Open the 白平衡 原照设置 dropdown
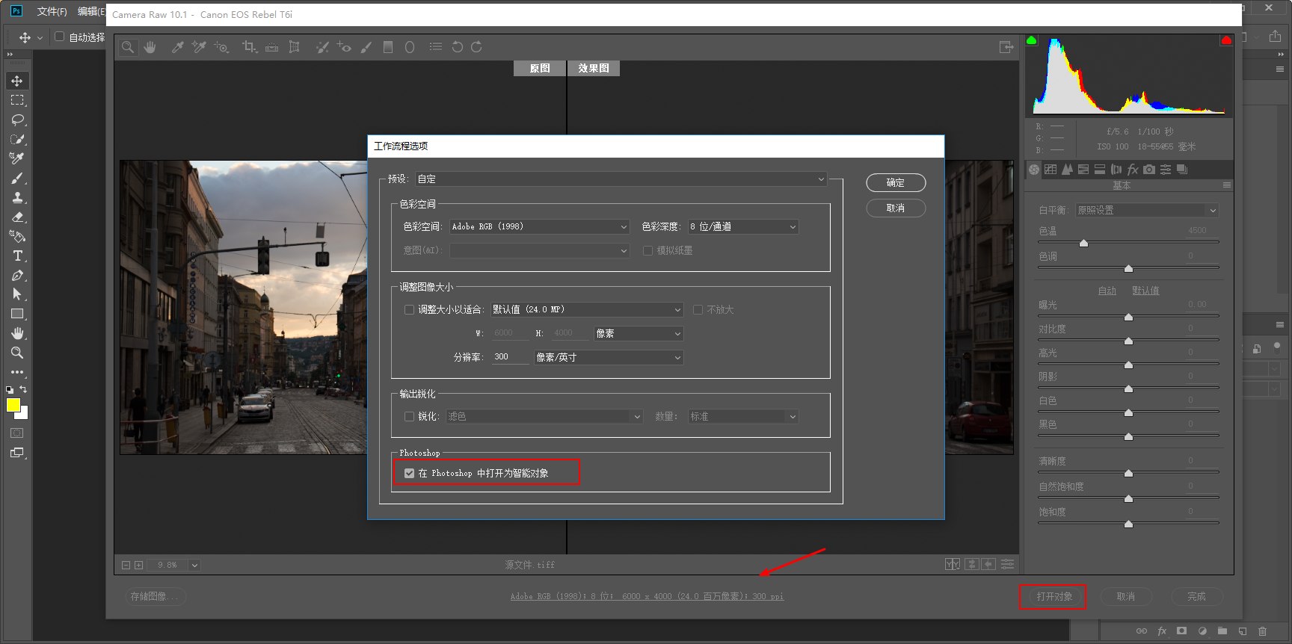The height and width of the screenshot is (644, 1292). 1147,211
